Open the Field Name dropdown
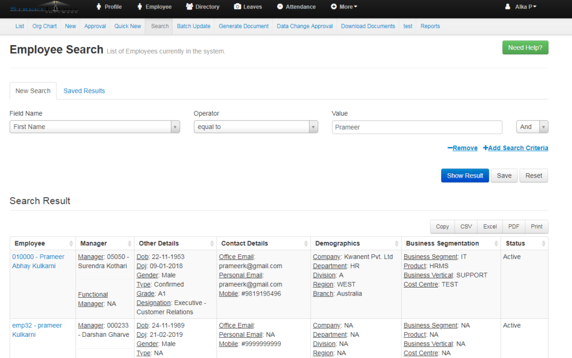The width and height of the screenshot is (572, 358). click(x=94, y=127)
